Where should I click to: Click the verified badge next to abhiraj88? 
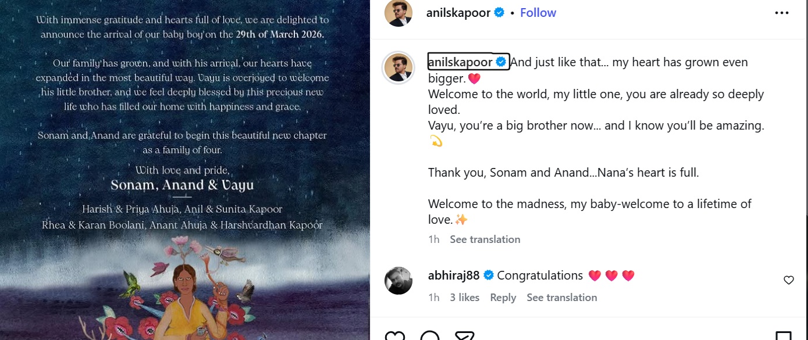pyautogui.click(x=489, y=275)
